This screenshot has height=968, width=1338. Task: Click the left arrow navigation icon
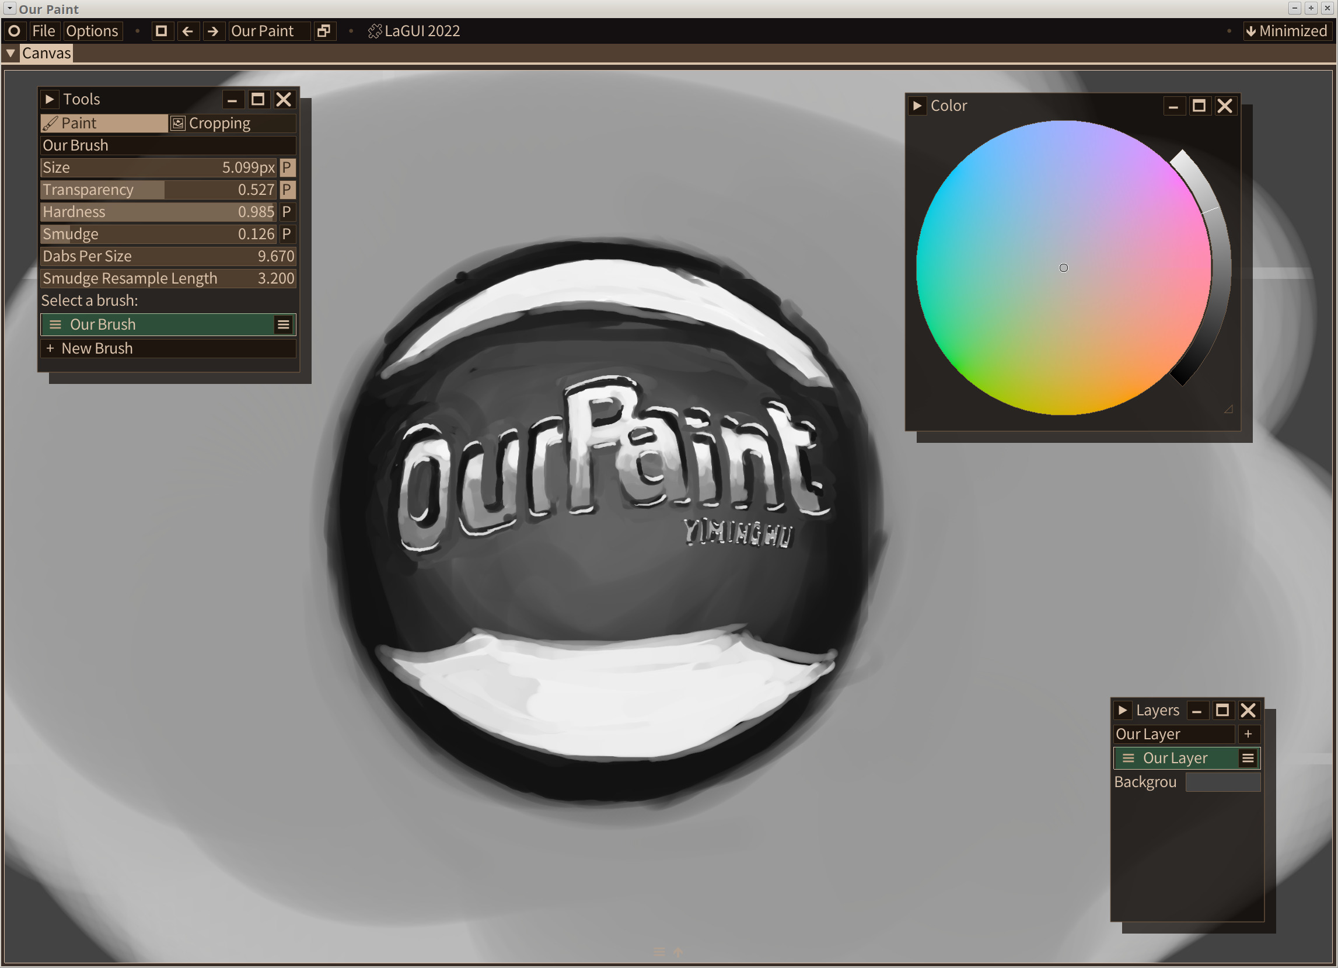[x=188, y=31]
